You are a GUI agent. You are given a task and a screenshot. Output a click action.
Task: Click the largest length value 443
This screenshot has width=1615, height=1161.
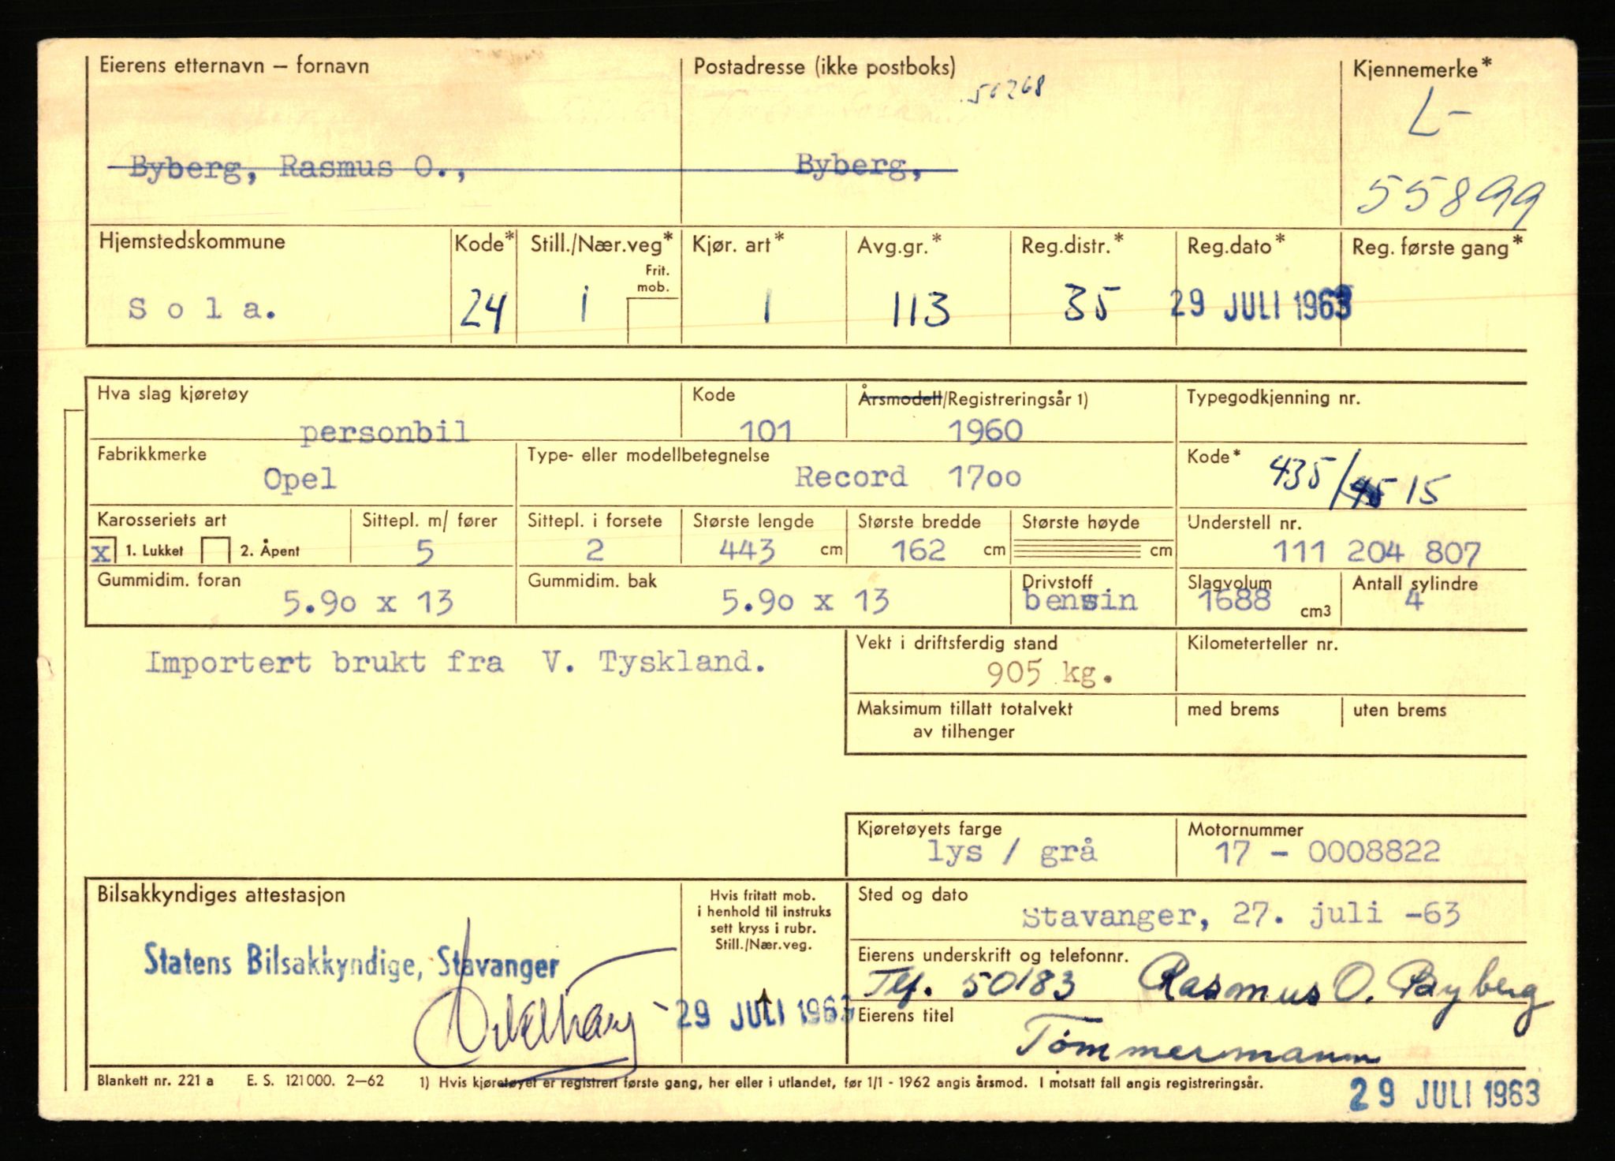pyautogui.click(x=747, y=550)
